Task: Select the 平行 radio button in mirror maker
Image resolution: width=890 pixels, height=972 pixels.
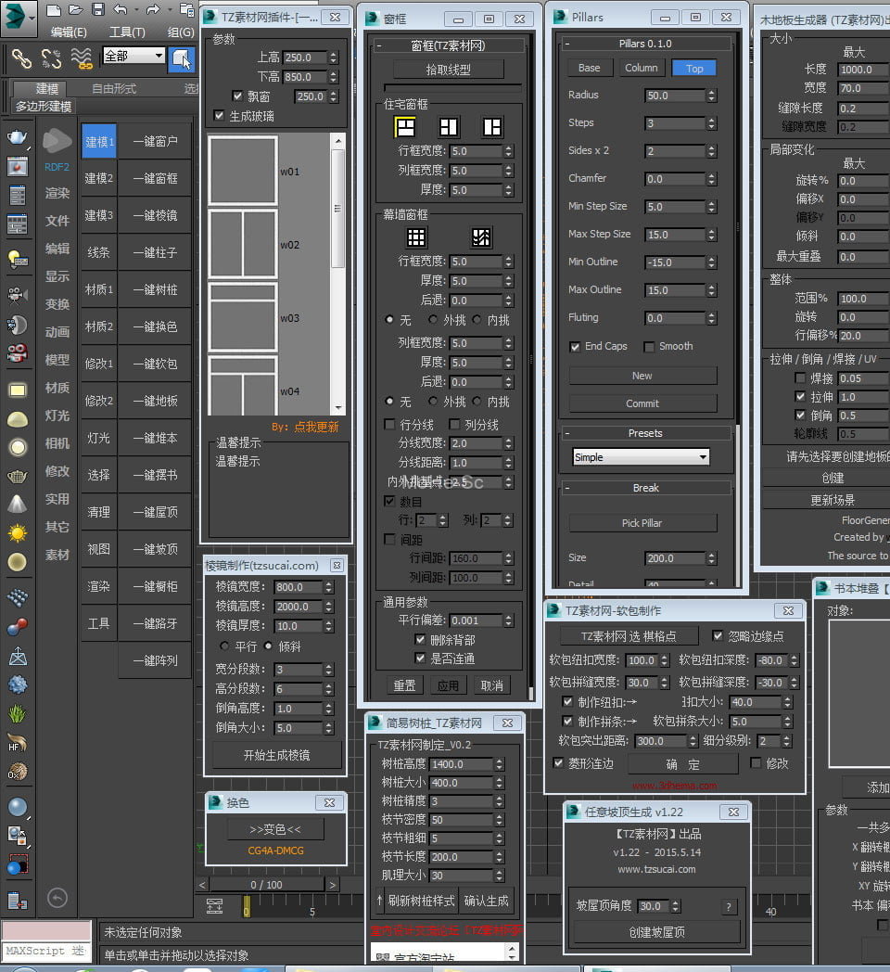Action: [224, 646]
